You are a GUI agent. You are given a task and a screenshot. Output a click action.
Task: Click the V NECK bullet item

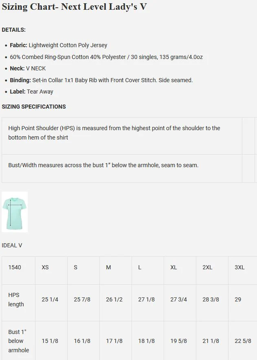click(28, 68)
